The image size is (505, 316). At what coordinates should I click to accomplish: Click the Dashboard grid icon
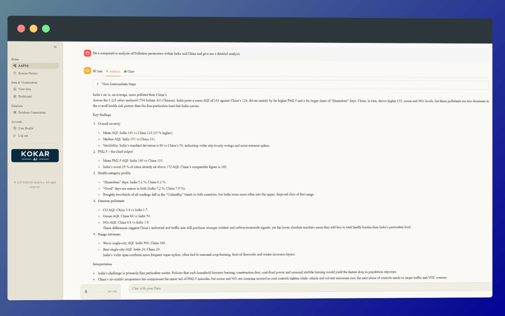[x=15, y=96]
